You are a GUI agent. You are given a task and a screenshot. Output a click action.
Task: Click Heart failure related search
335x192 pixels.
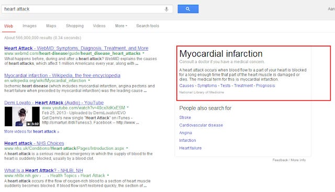[x=191, y=148]
